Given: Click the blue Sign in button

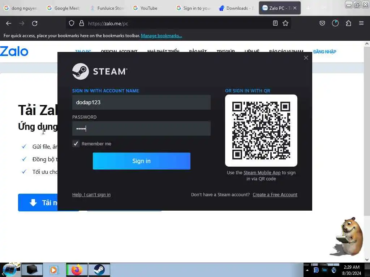Looking at the screenshot, I should (142, 161).
